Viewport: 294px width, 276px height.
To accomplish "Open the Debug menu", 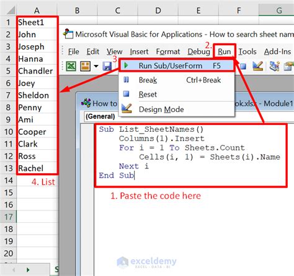I will pyautogui.click(x=198, y=51).
